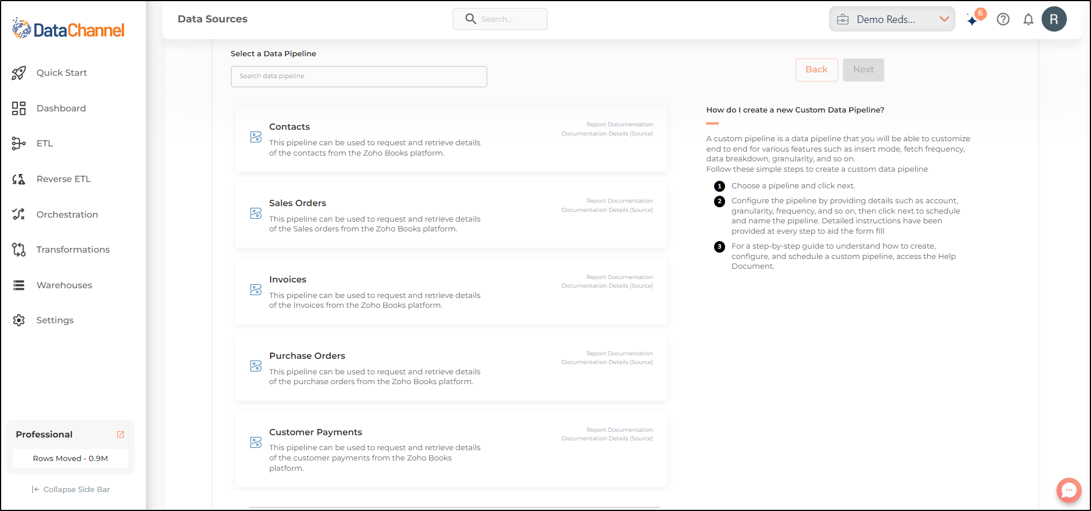Open Warehouses page
This screenshot has height=511, width=1091.
(64, 285)
